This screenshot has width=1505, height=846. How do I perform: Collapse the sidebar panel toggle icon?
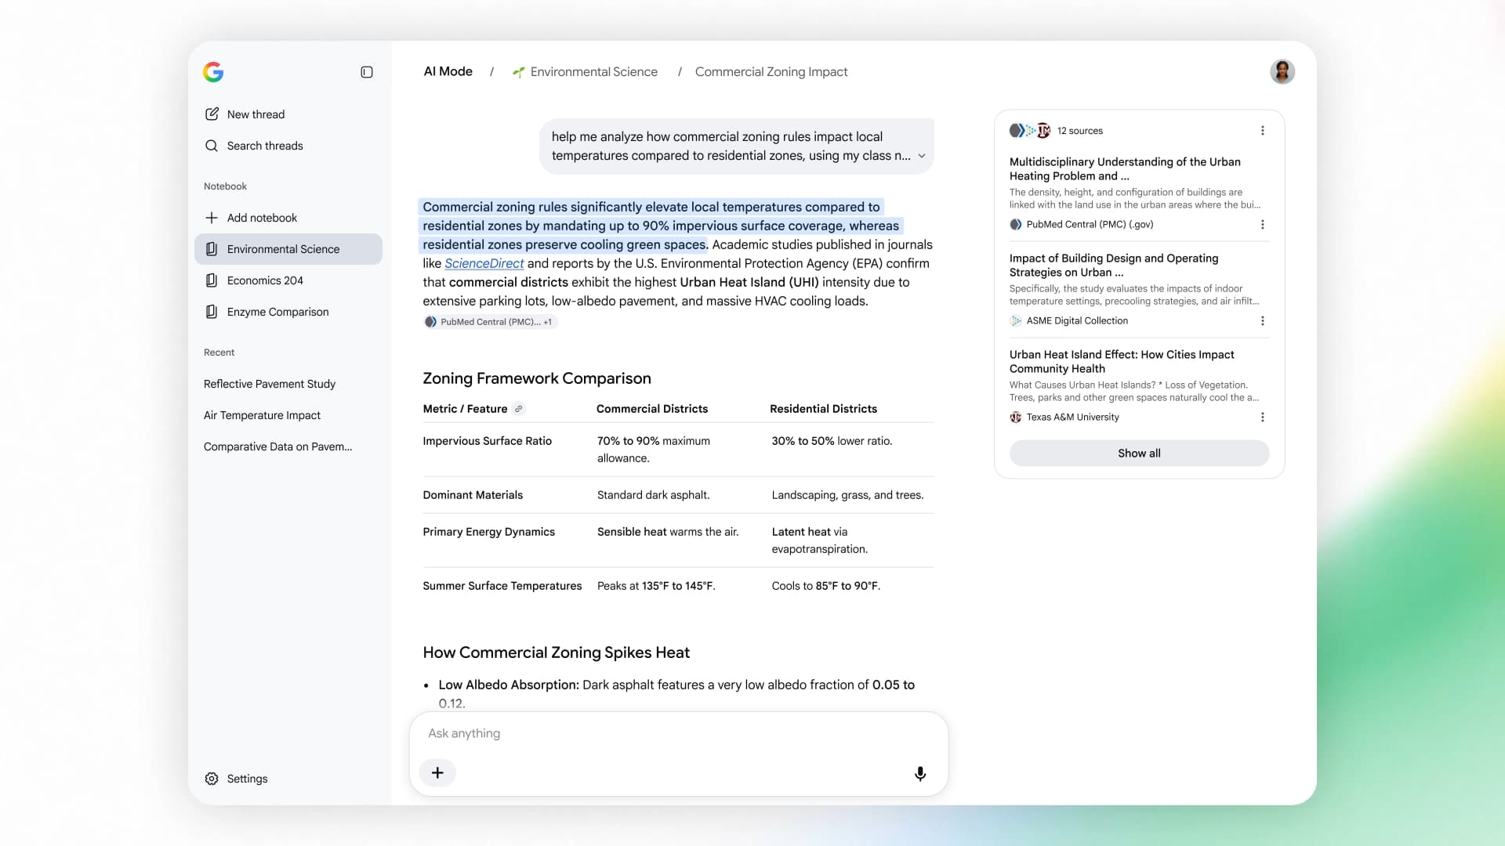[x=367, y=72]
